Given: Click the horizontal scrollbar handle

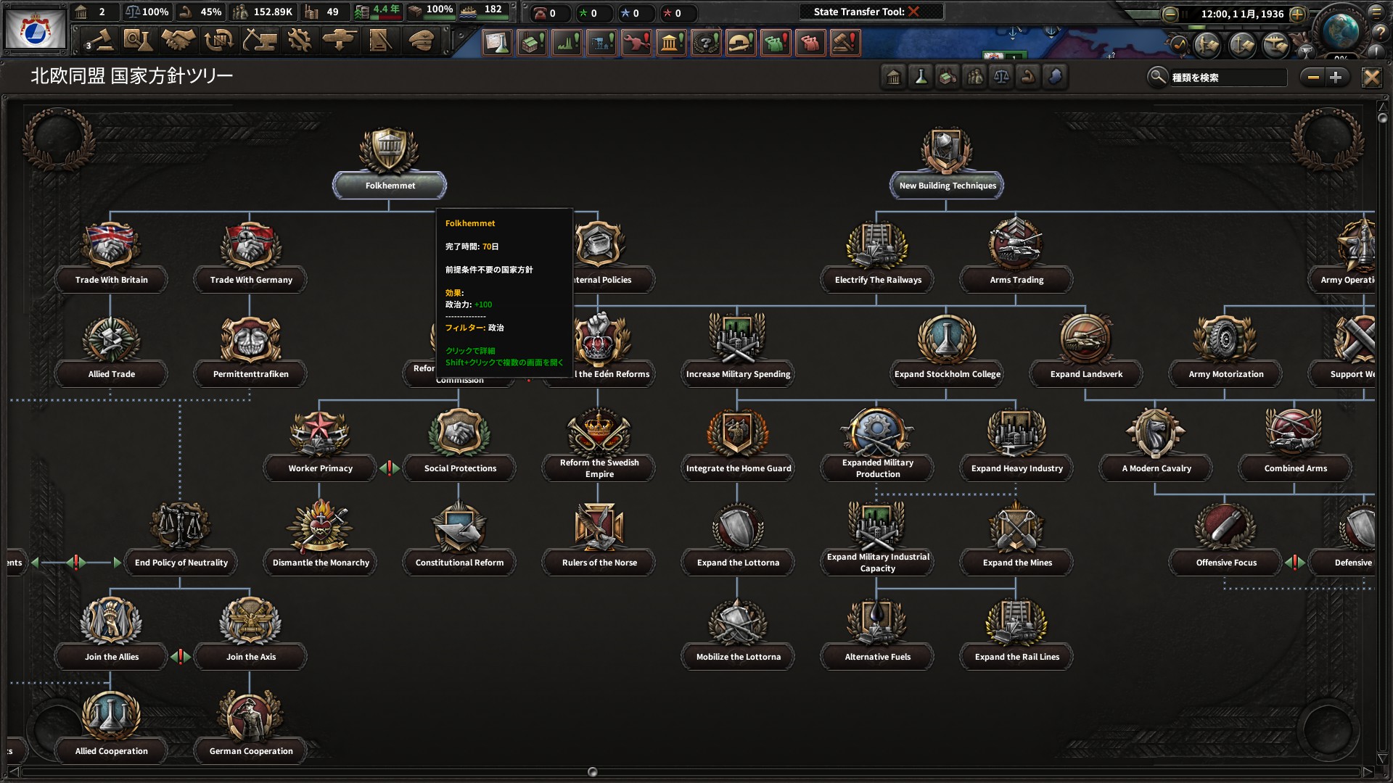Looking at the screenshot, I should [x=592, y=772].
